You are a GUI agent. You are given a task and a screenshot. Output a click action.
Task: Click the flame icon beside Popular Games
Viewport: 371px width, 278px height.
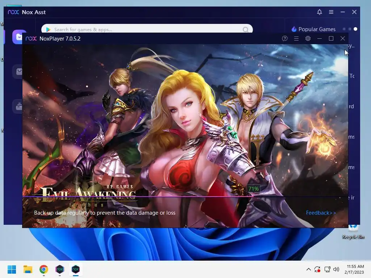(294, 29)
